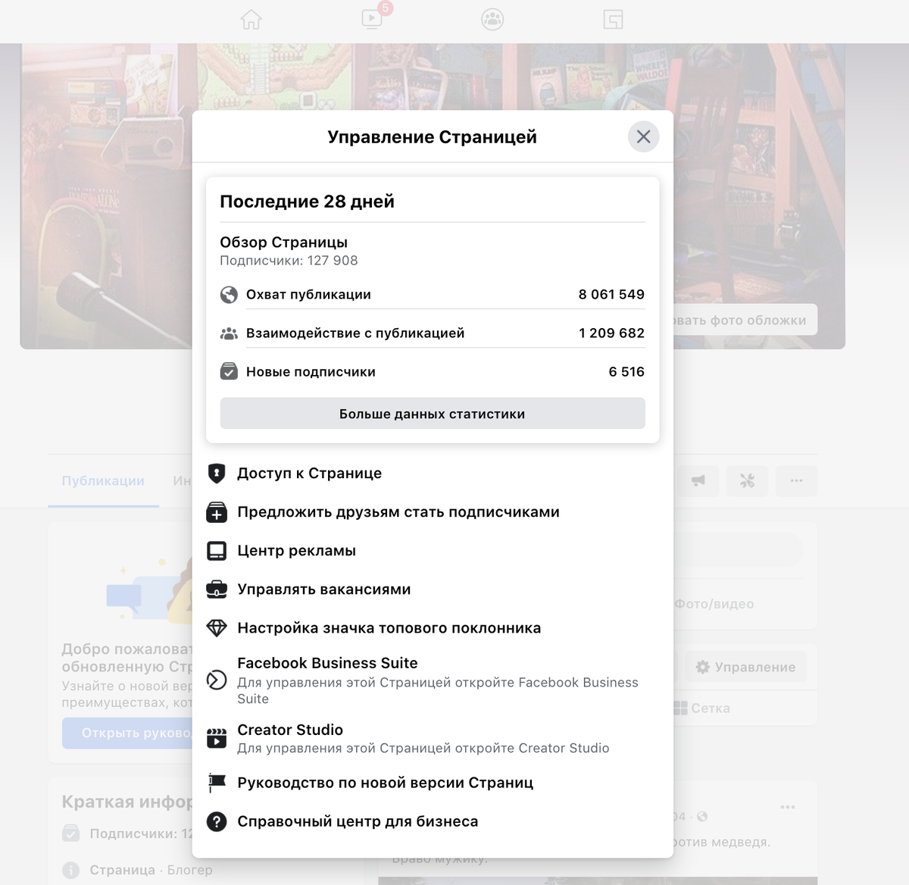Select Охват публикации value 8 061 549
909x885 pixels.
coord(611,295)
